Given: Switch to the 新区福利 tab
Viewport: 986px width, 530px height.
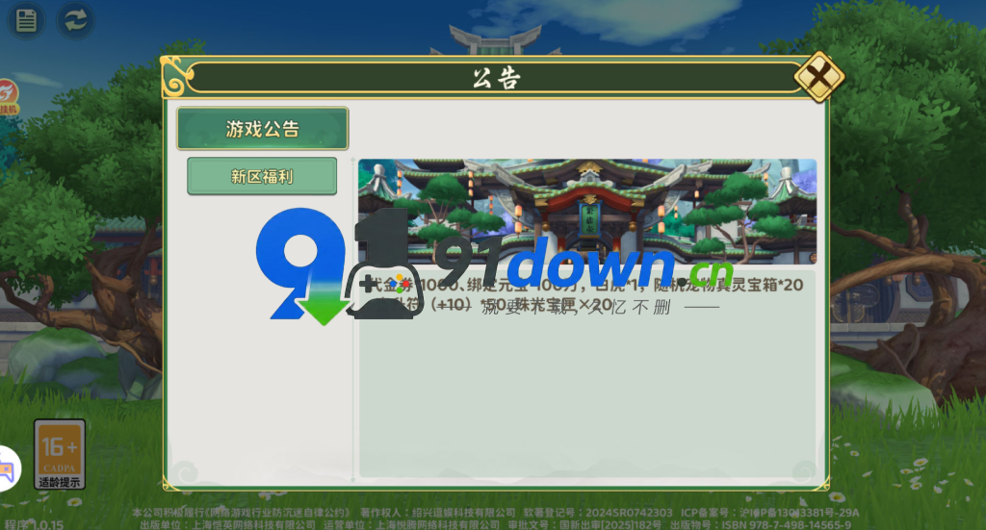Looking at the screenshot, I should [262, 176].
